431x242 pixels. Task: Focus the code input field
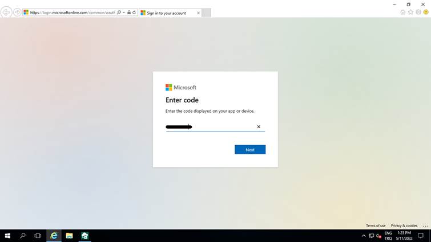[x=215, y=126]
